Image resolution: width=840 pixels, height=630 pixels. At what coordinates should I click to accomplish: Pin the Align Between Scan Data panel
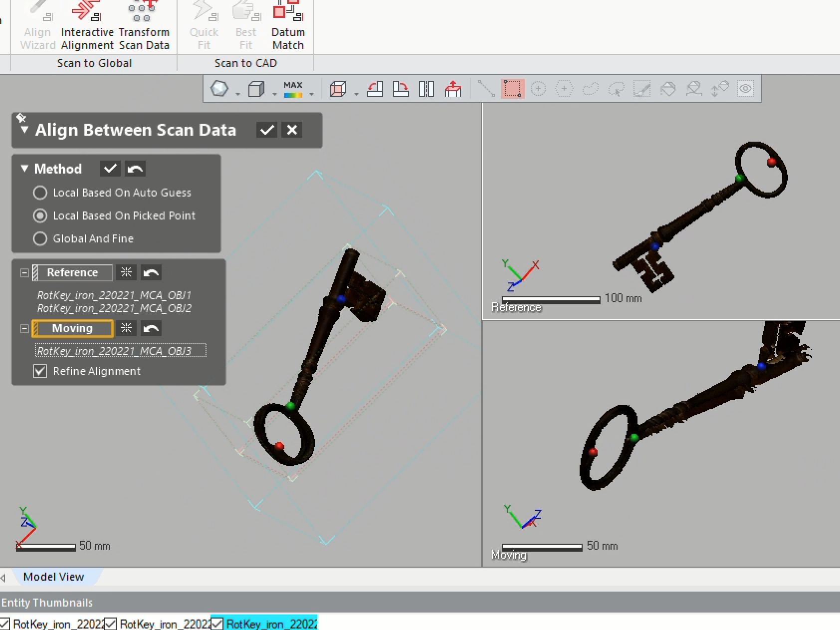point(20,118)
